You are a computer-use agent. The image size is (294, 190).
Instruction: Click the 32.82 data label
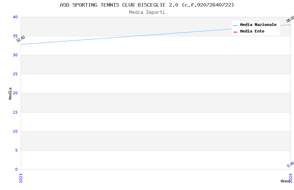click(21, 39)
